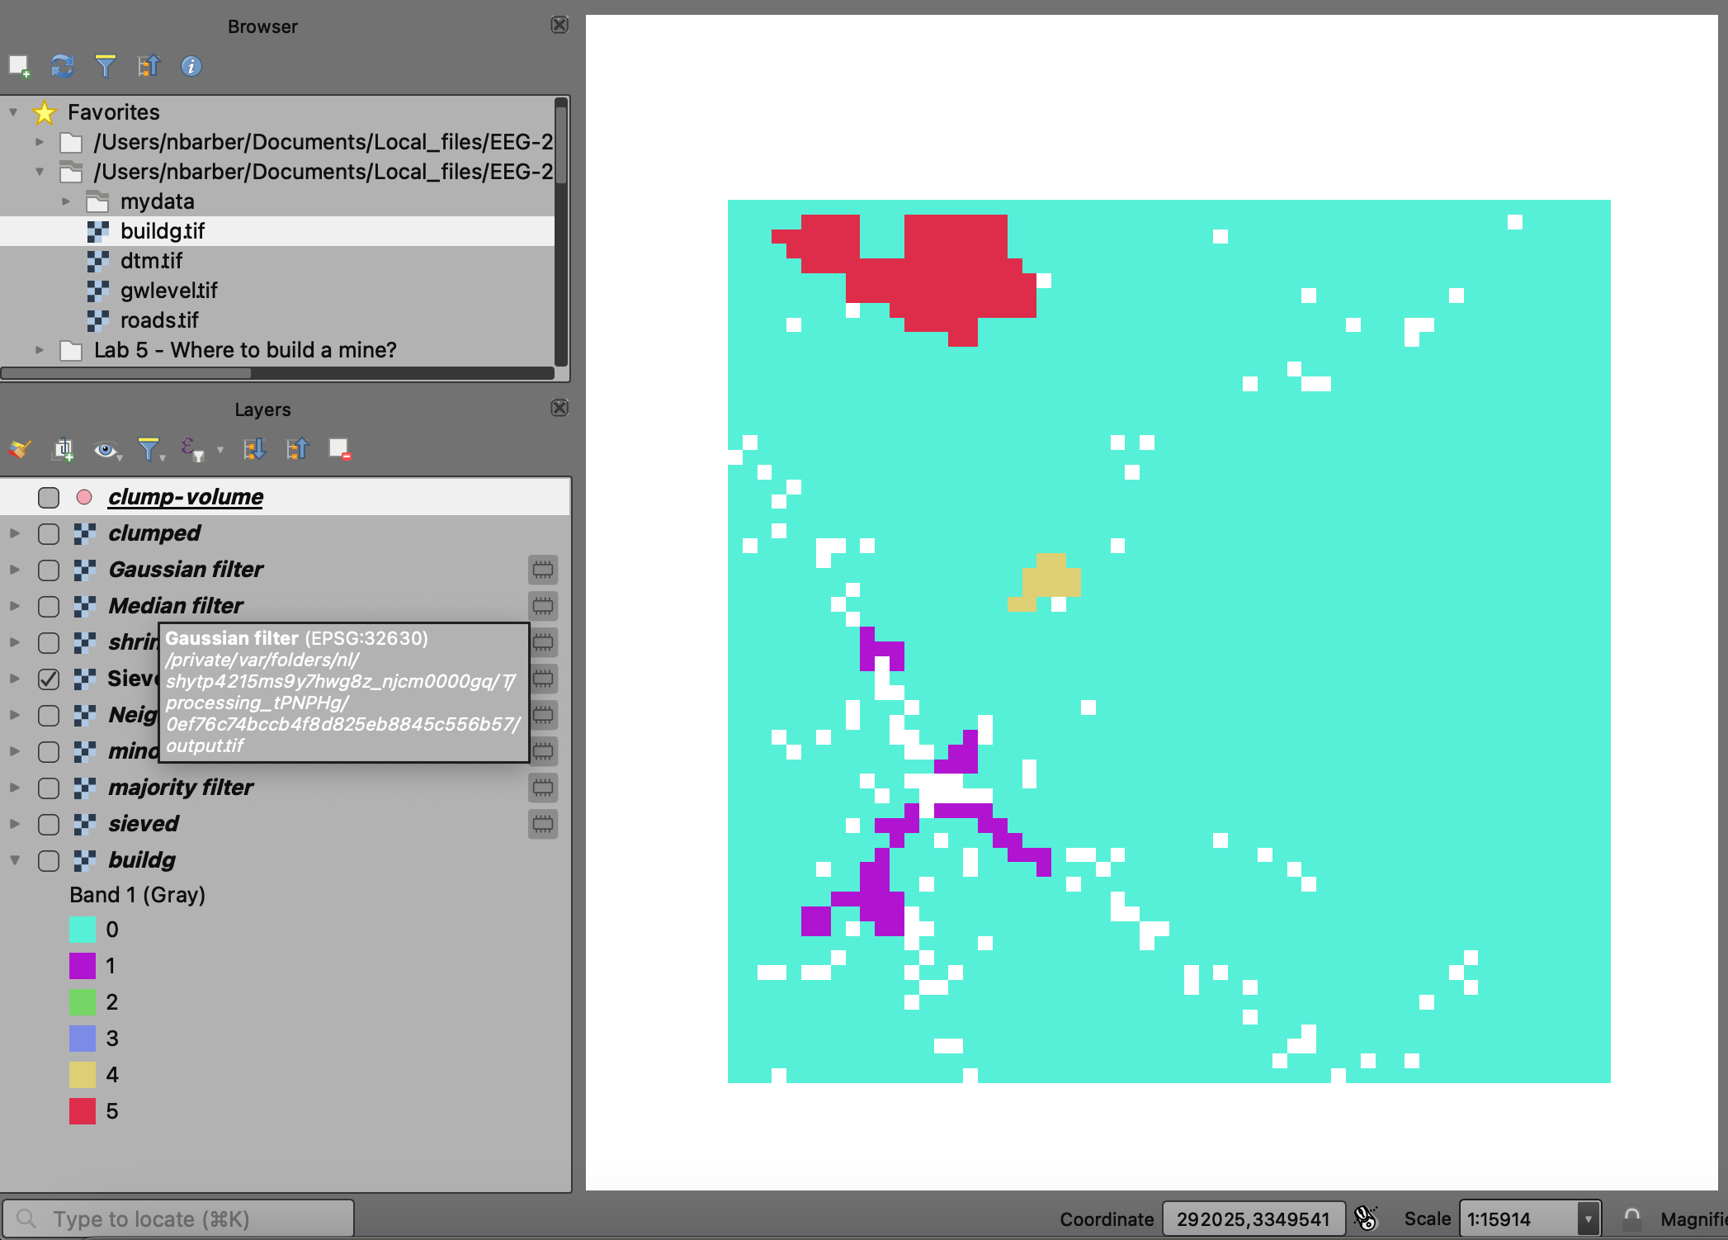
Task: Click the red swatch for value 5
Action: (83, 1111)
